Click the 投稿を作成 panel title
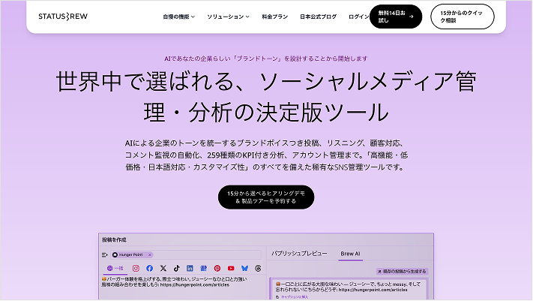This screenshot has height=301, width=533. tap(114, 239)
